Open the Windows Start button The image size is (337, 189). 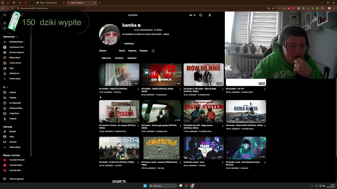tap(145, 186)
